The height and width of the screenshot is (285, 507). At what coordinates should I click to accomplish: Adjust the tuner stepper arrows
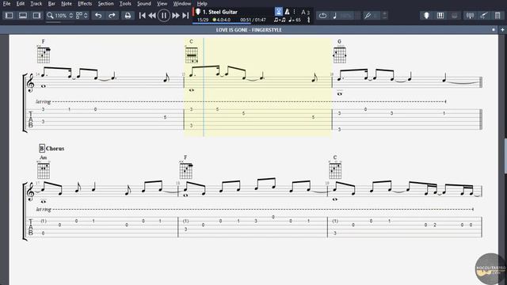tap(384, 15)
